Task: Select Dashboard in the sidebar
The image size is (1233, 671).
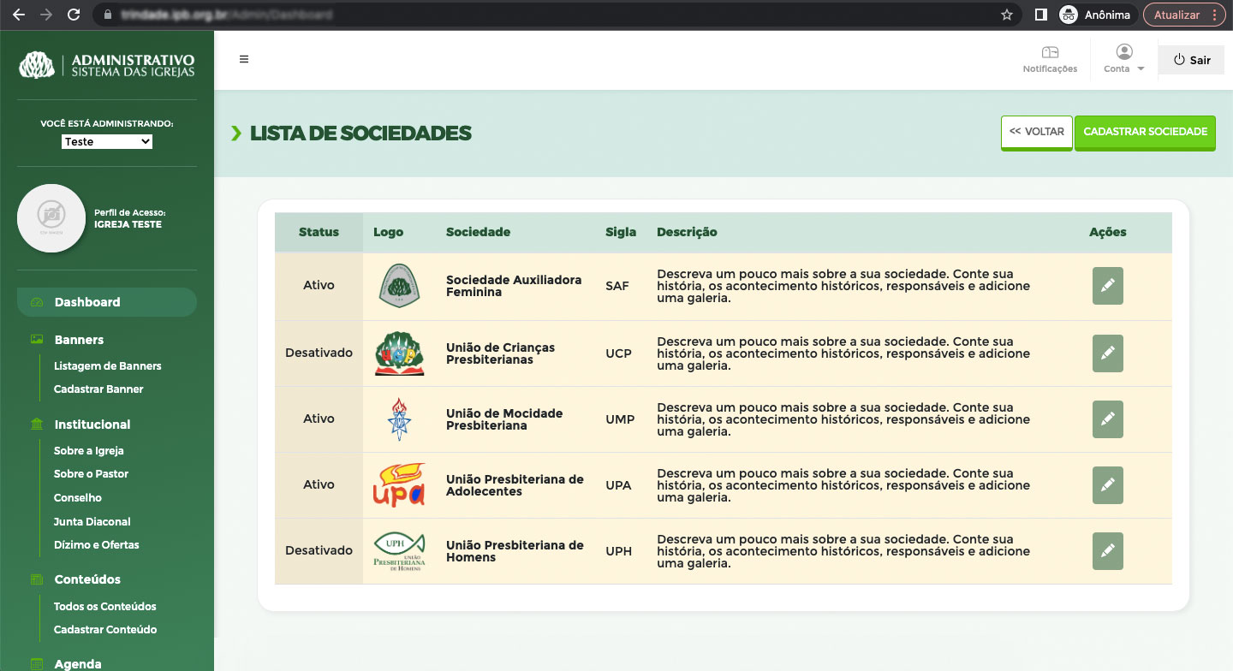Action: click(x=87, y=302)
